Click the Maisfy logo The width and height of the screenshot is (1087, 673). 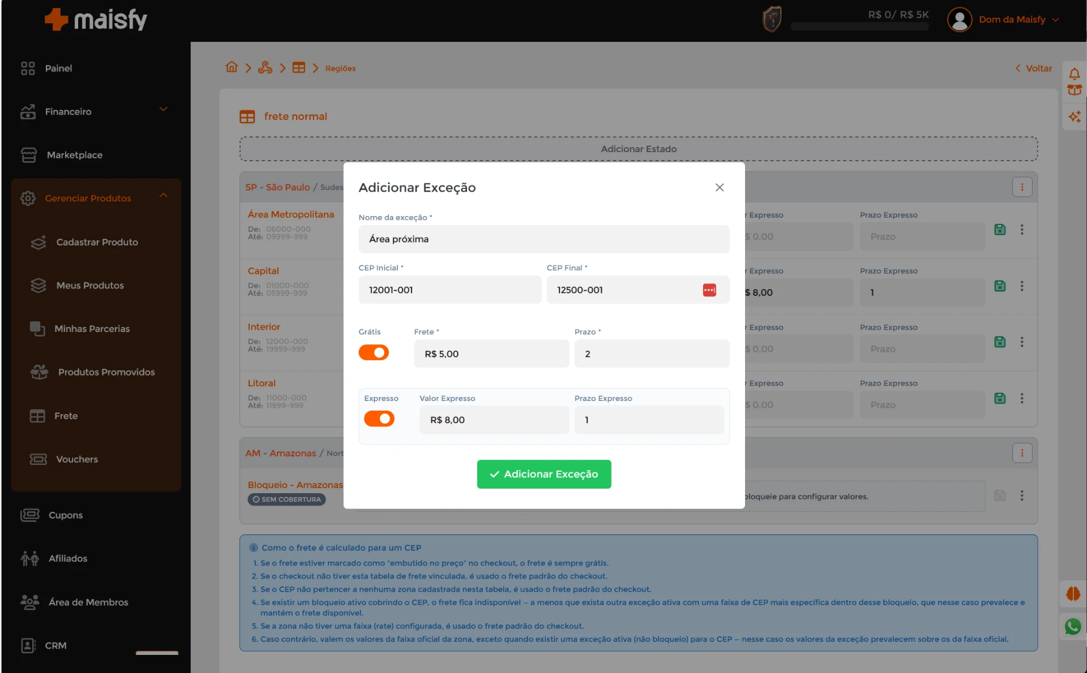pos(96,20)
